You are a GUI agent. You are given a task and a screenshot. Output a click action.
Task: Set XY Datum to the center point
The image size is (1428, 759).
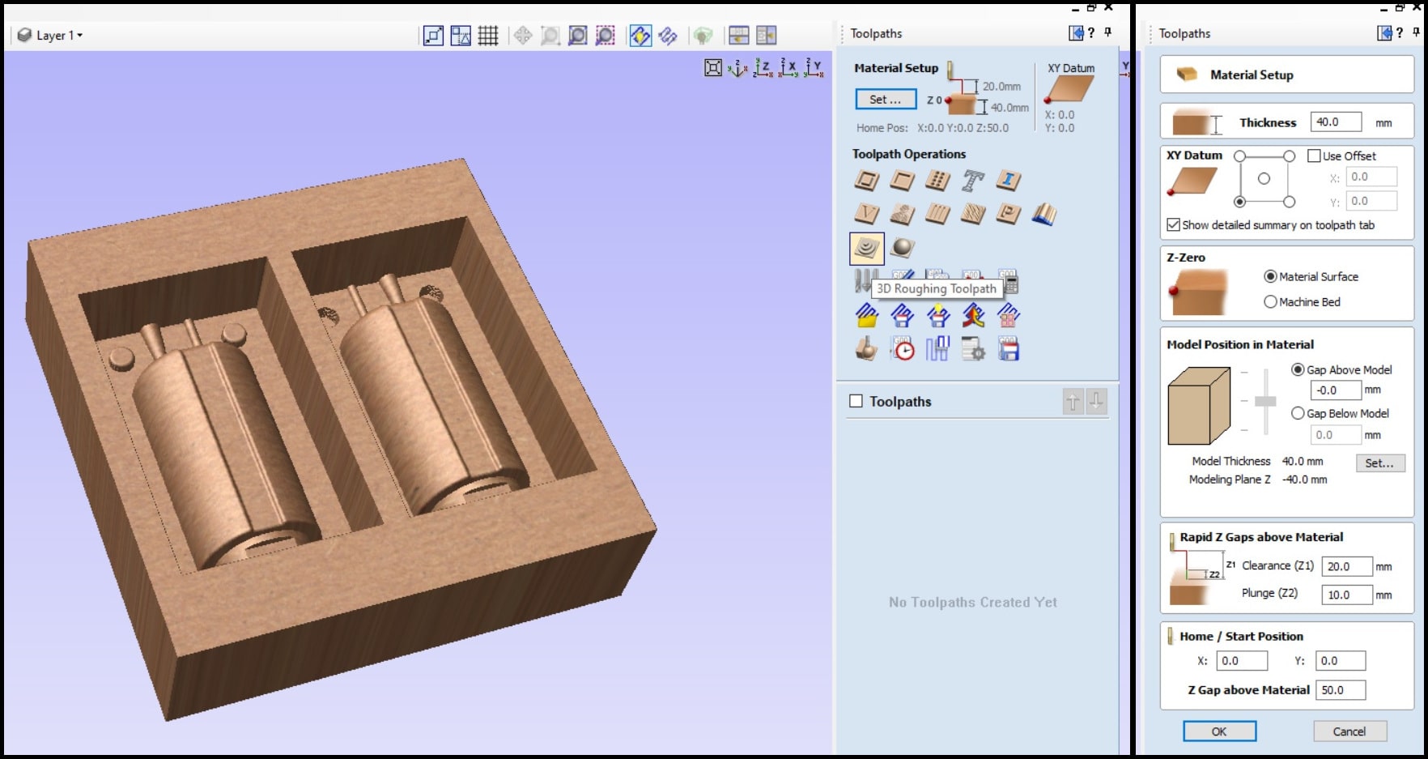point(1264,178)
